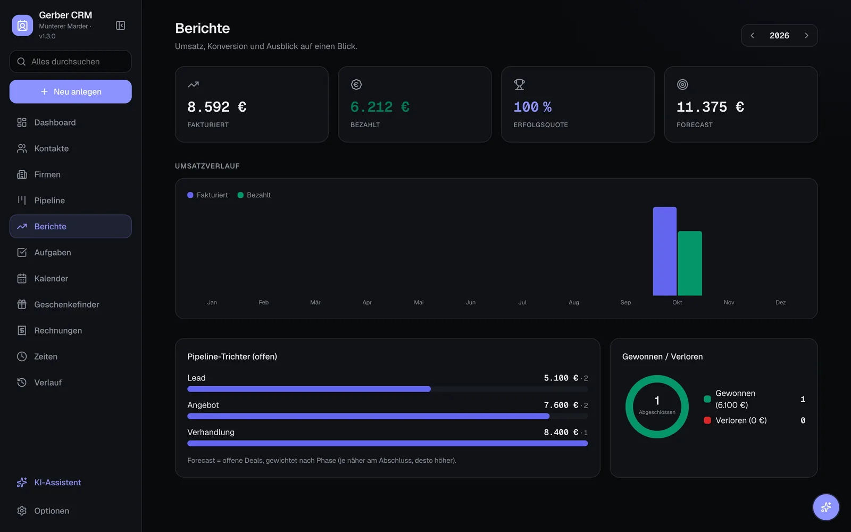Click the Pipeline-Trichter (offen) heading

232,356
